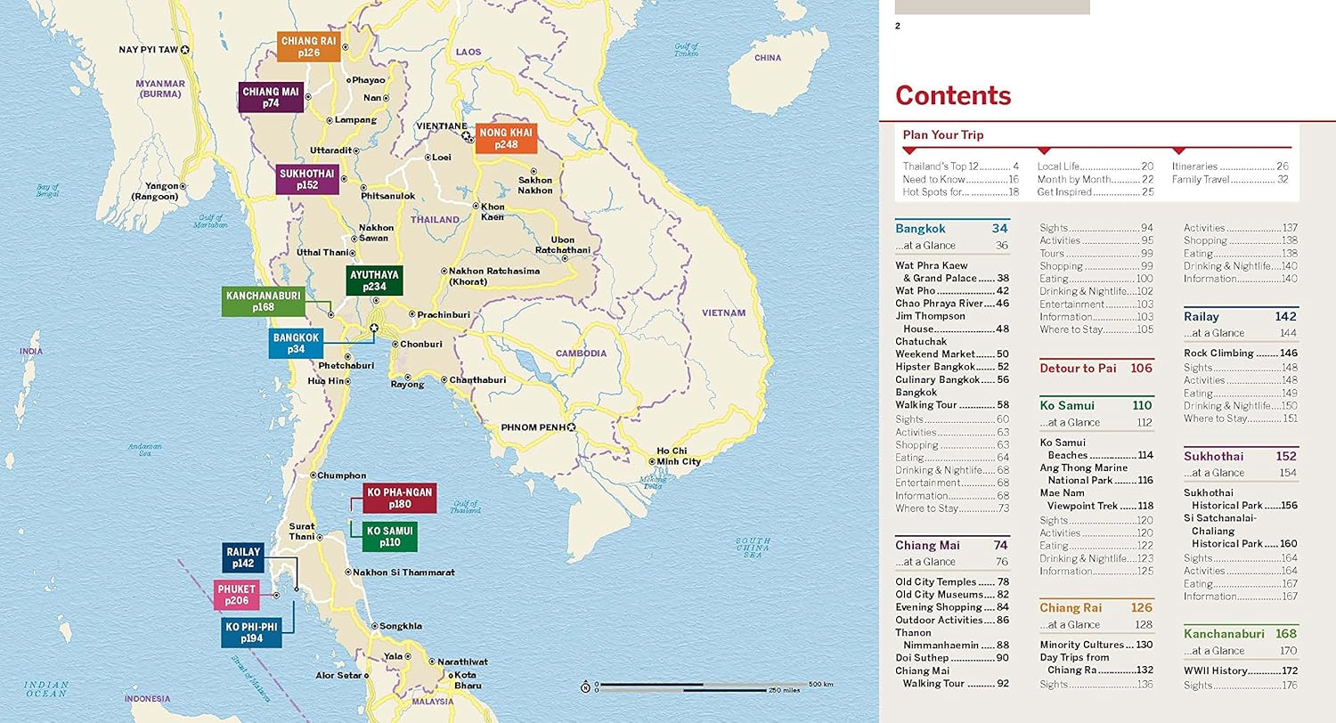1336x723 pixels.
Task: Select the Yangon city dot on map
Action: [x=183, y=186]
